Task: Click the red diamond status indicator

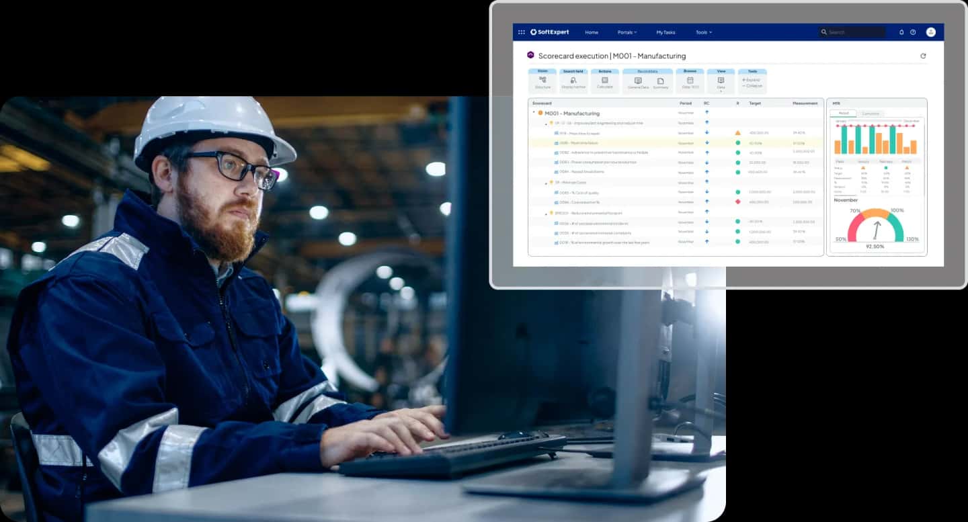Action: [738, 202]
